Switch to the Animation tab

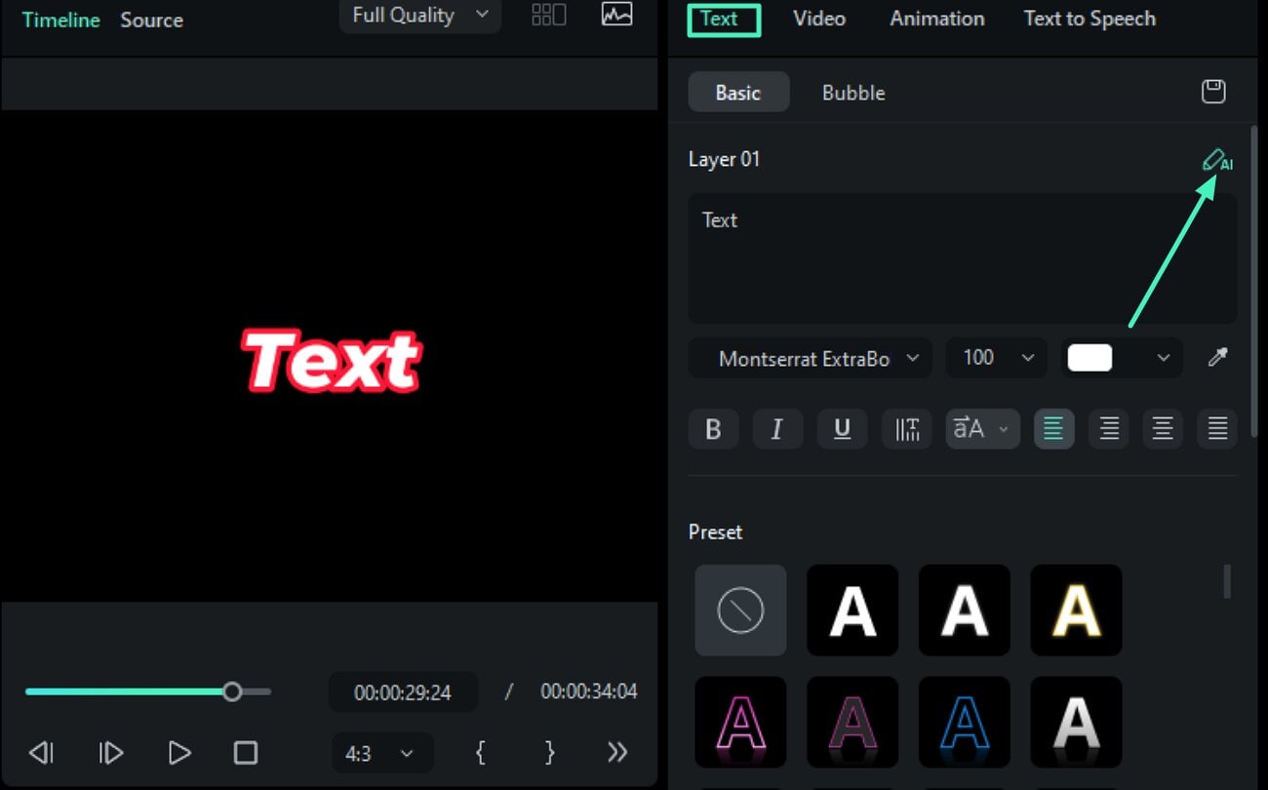(x=937, y=19)
